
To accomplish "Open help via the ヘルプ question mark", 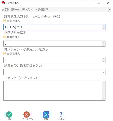I will (x=61, y=115).
